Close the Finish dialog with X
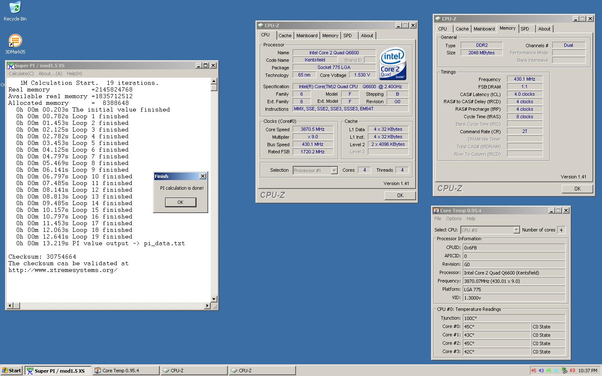602x376 pixels. [203, 176]
